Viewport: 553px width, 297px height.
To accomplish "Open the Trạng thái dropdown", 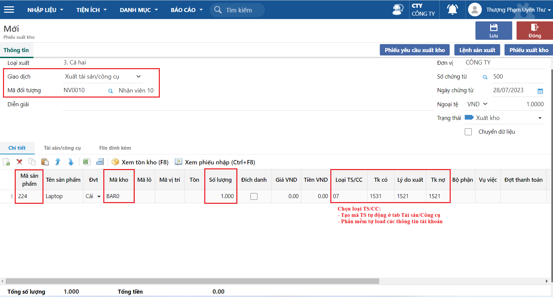I will 540,118.
